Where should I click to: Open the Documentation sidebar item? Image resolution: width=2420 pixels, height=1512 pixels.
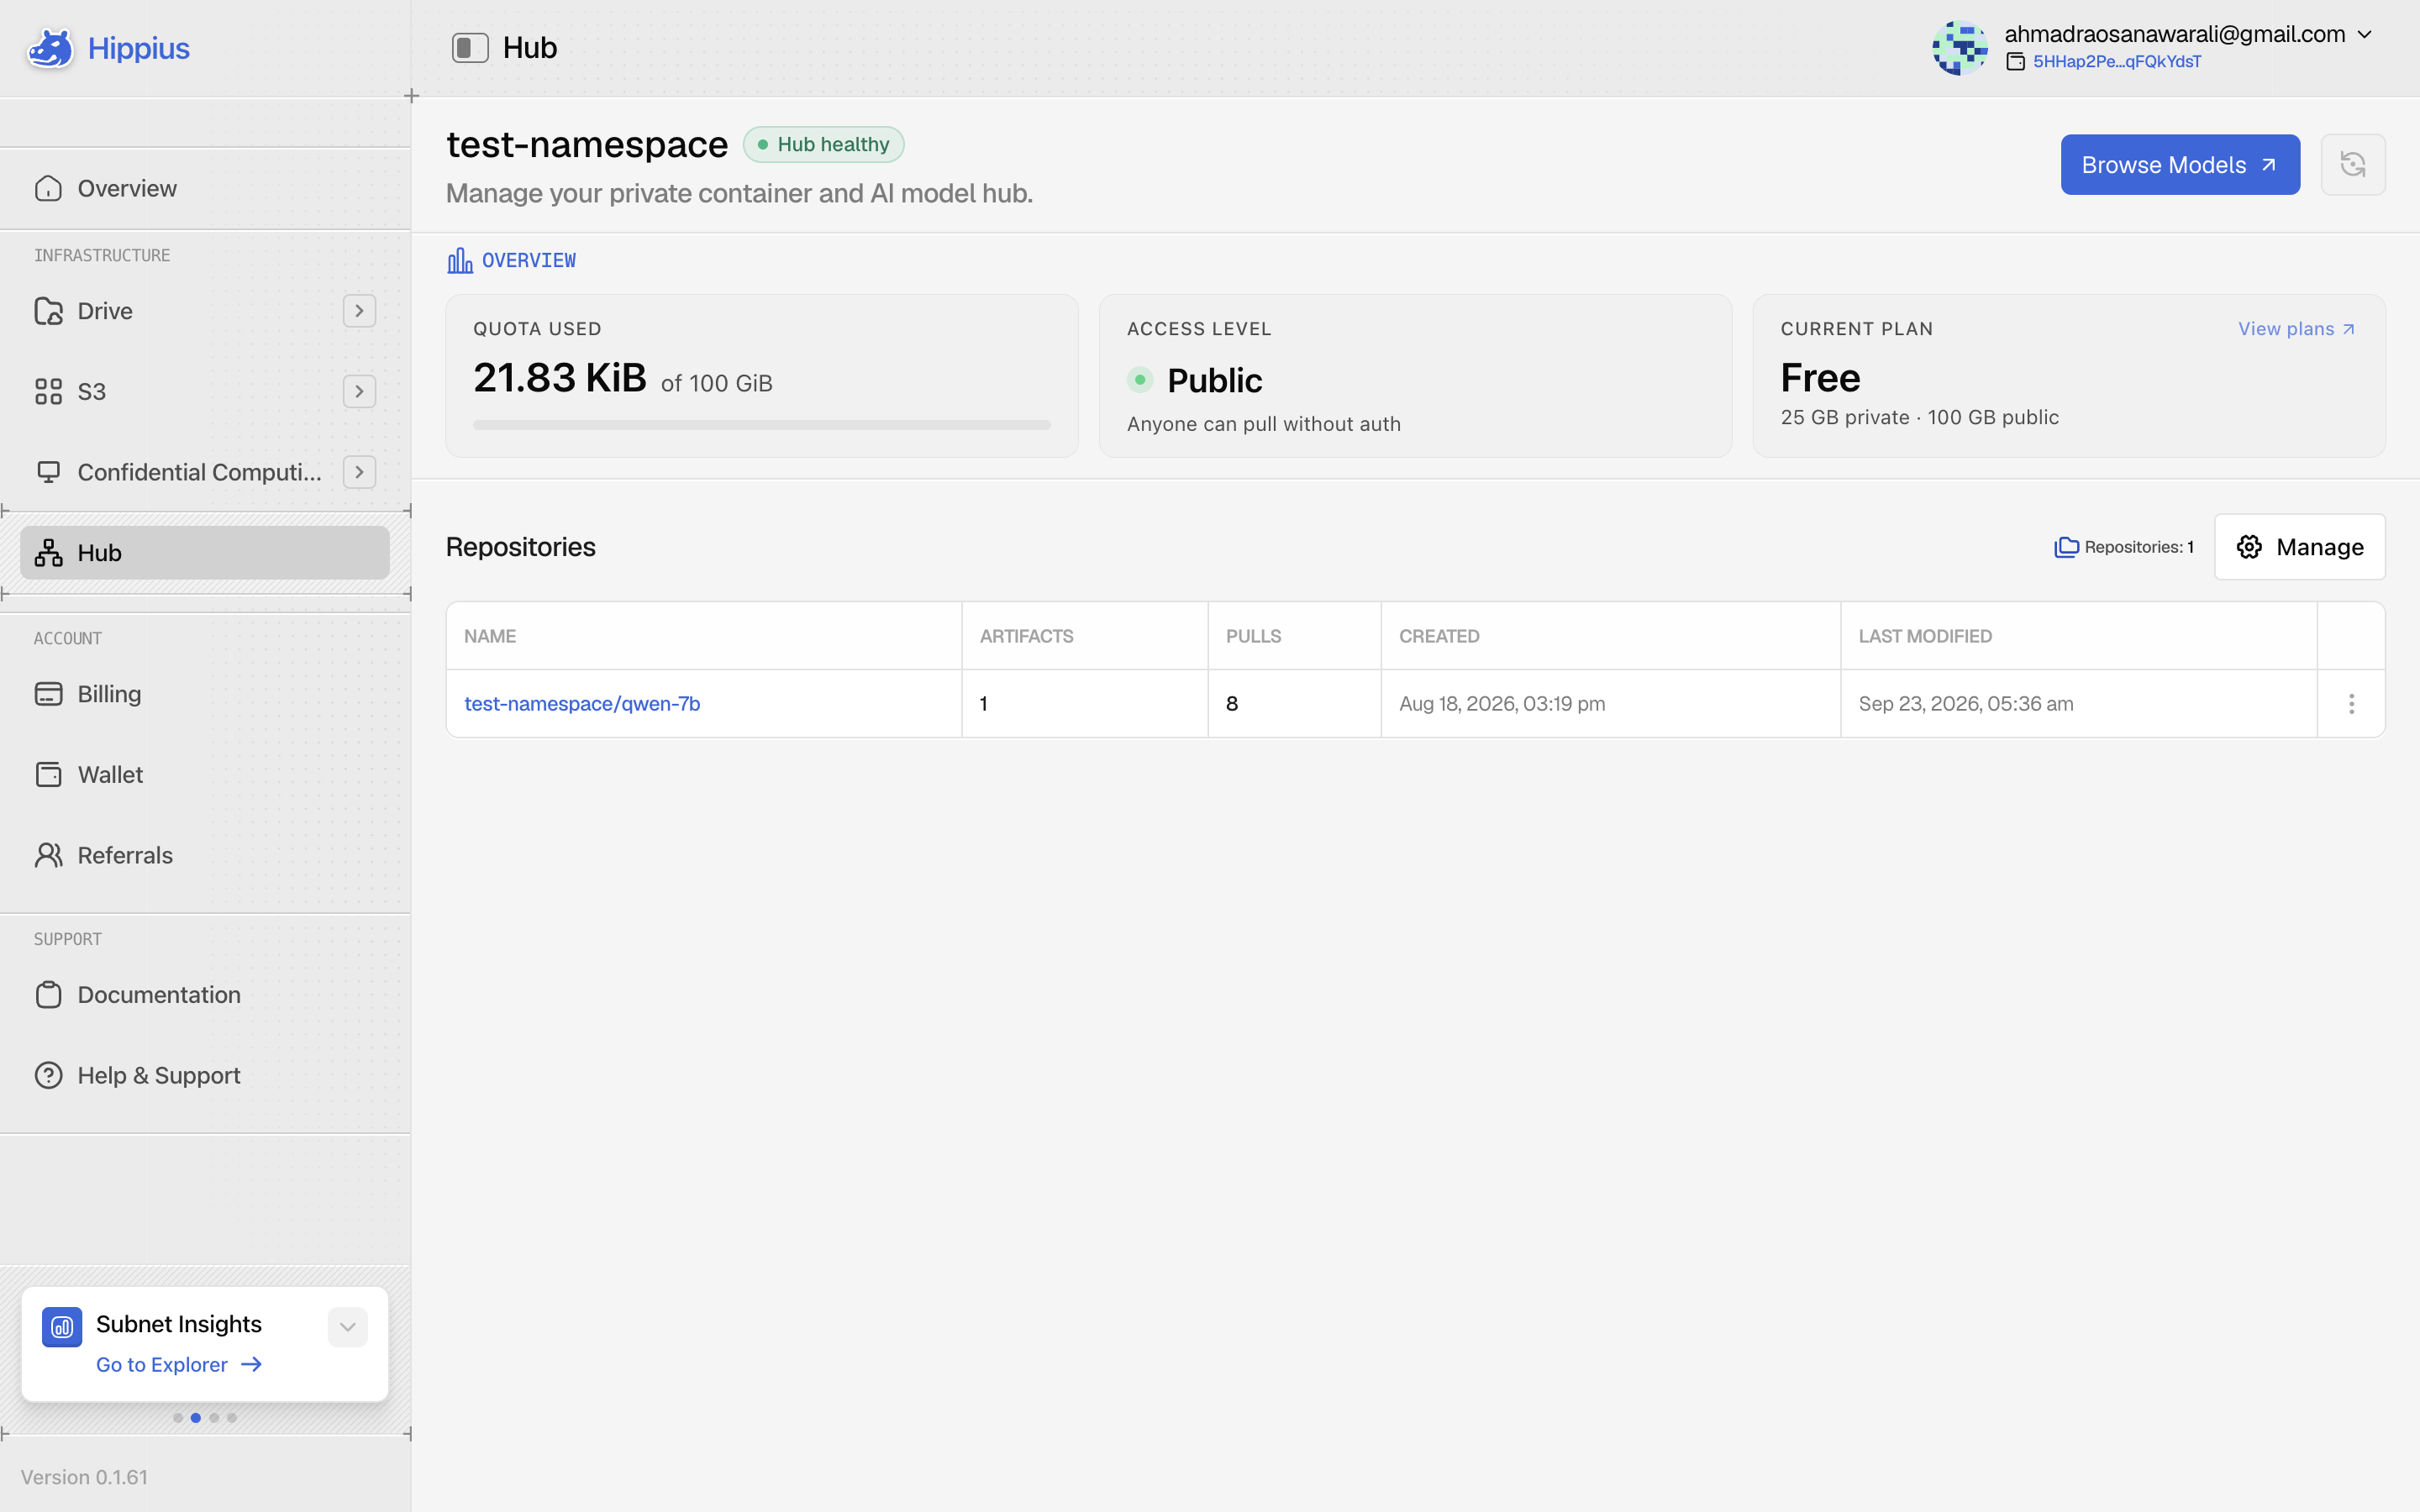205,995
